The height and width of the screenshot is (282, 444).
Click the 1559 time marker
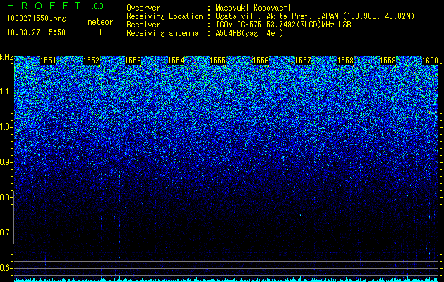(388, 61)
